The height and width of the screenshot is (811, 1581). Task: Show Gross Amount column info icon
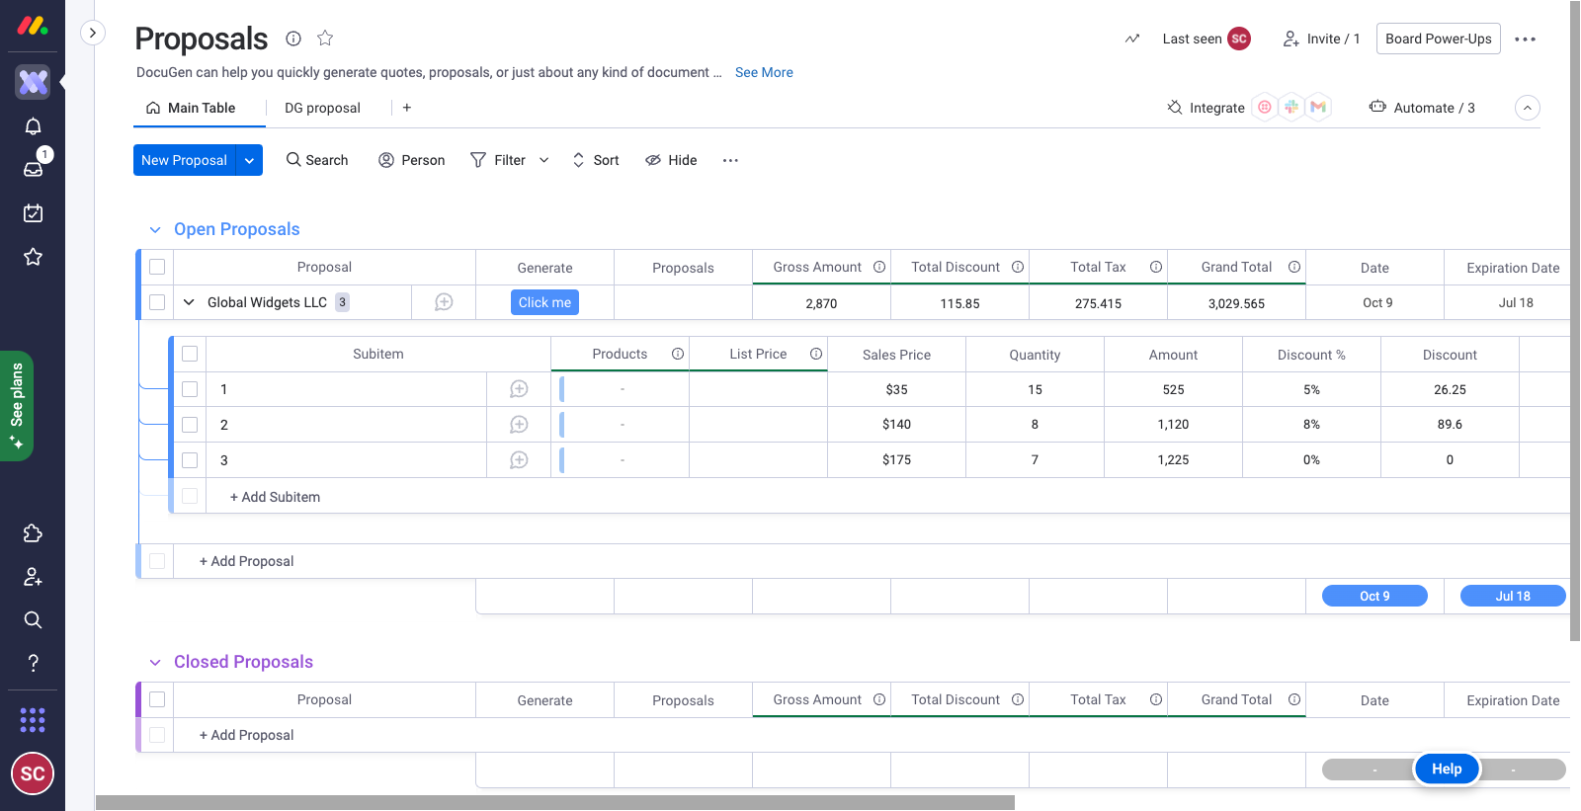click(x=879, y=267)
